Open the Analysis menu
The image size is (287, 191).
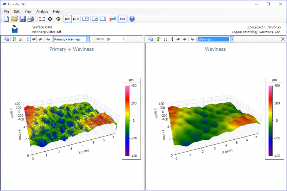pyautogui.click(x=42, y=11)
